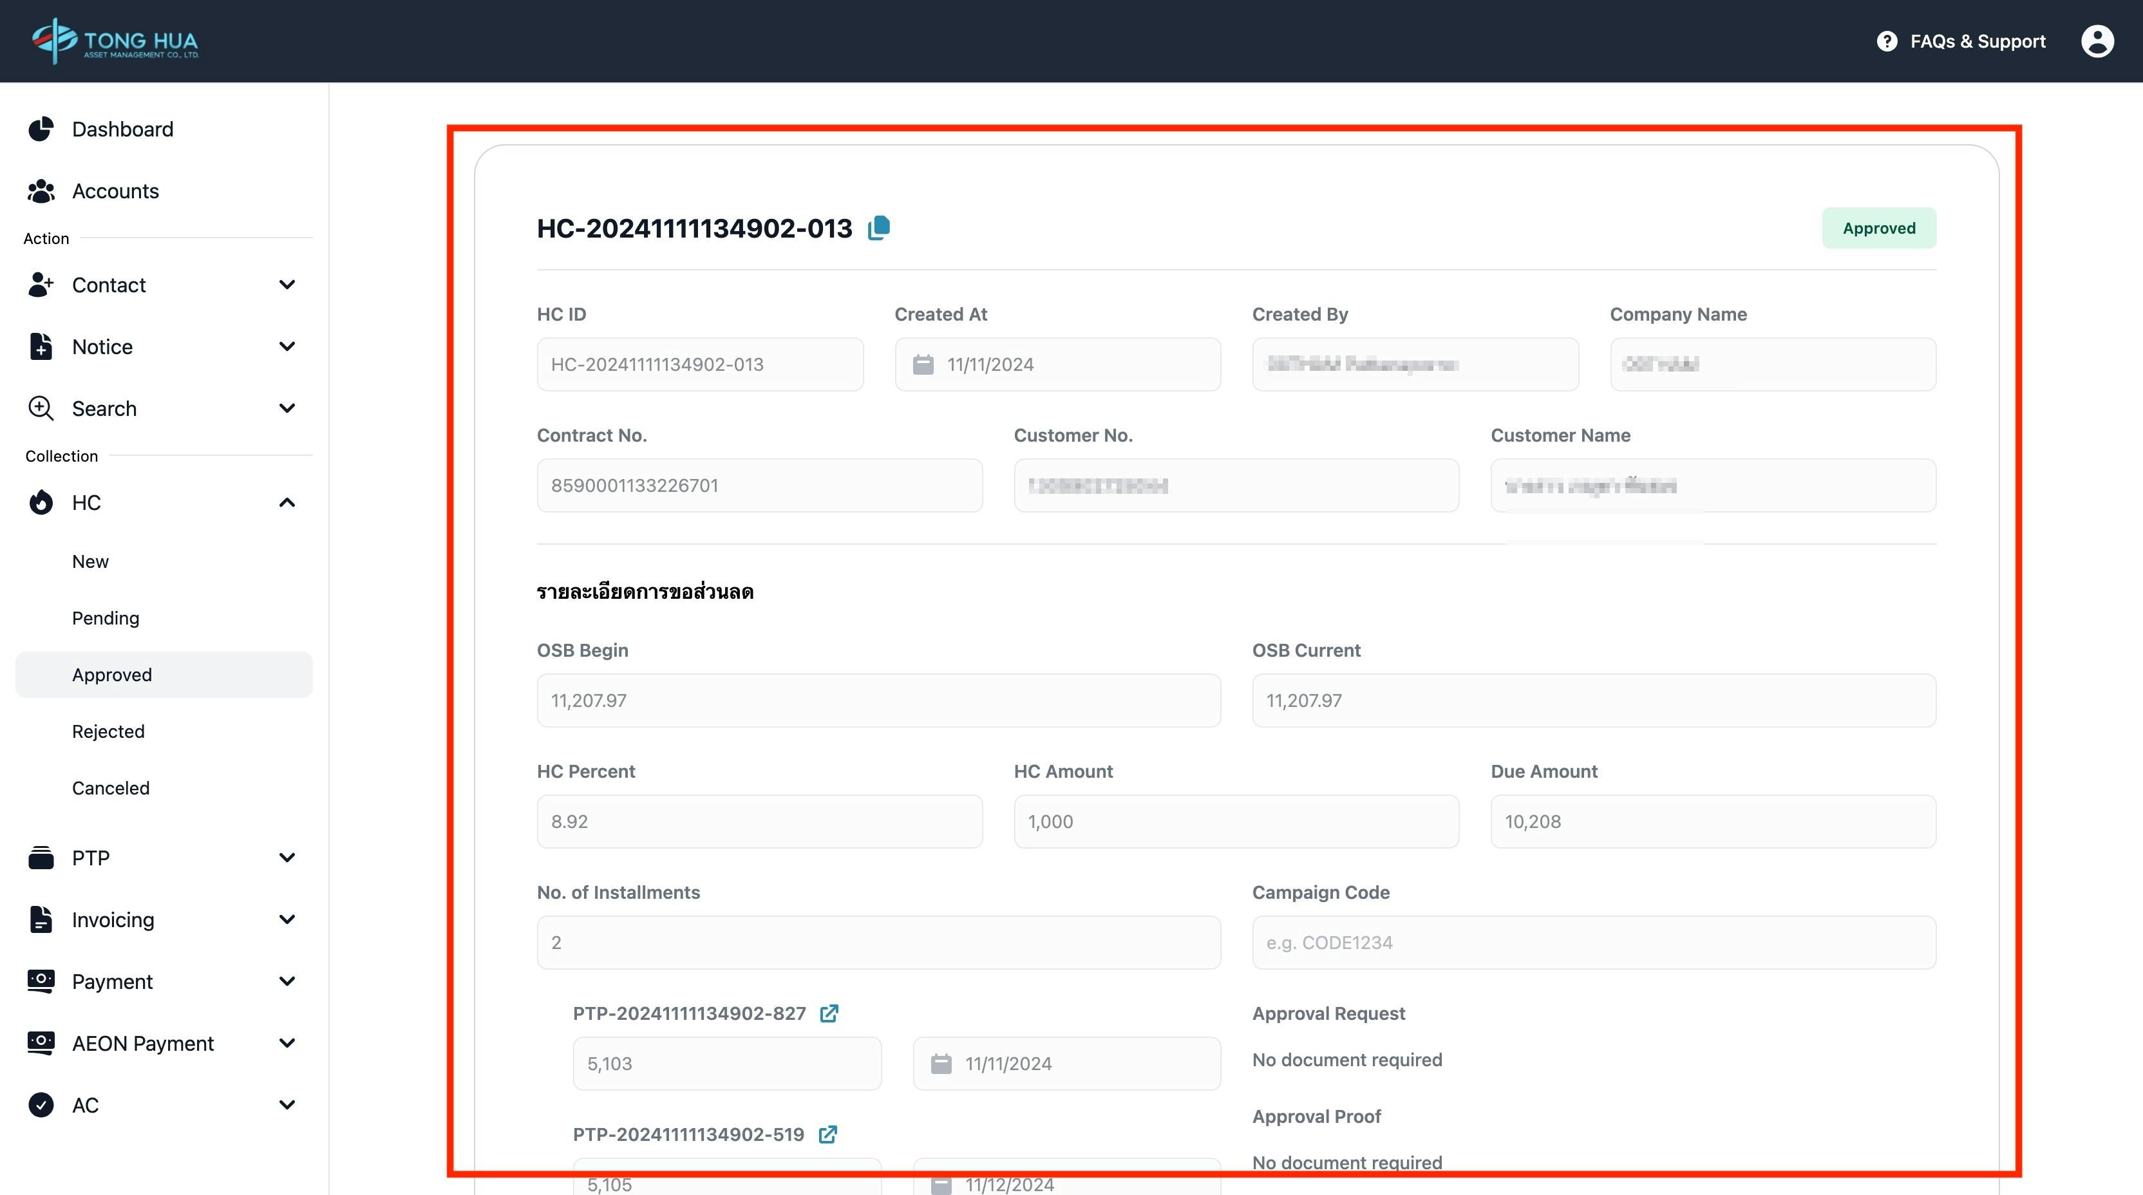Click the Approved status badge
This screenshot has width=2143, height=1195.
tap(1878, 228)
